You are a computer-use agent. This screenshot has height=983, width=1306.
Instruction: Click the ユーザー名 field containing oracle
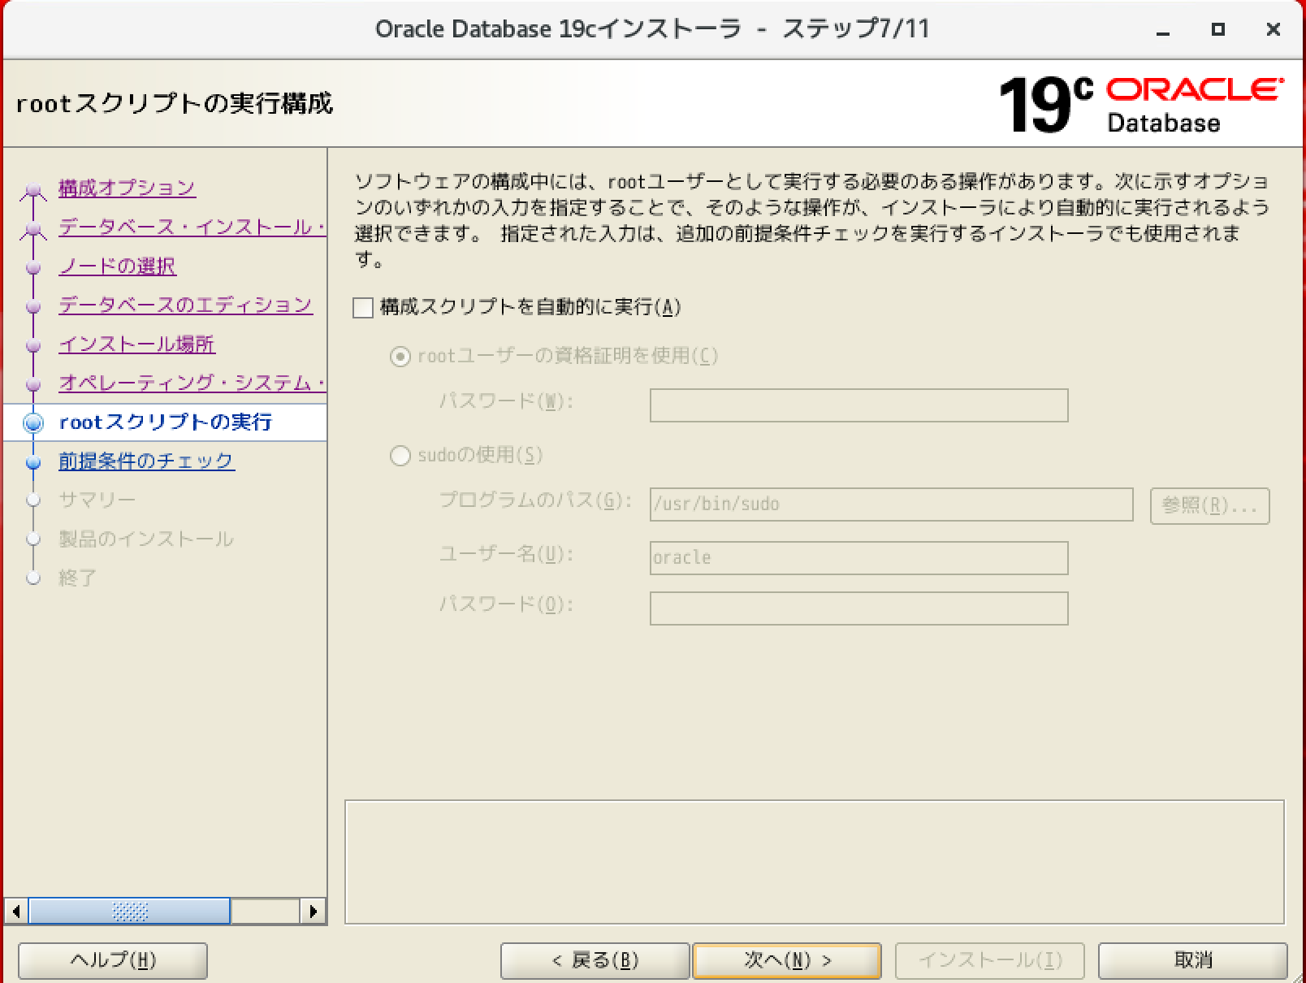[x=858, y=558]
